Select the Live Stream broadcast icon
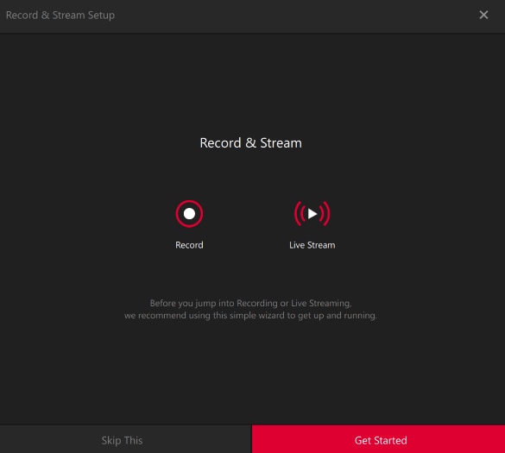Viewport: 505px width, 453px height. pos(312,214)
